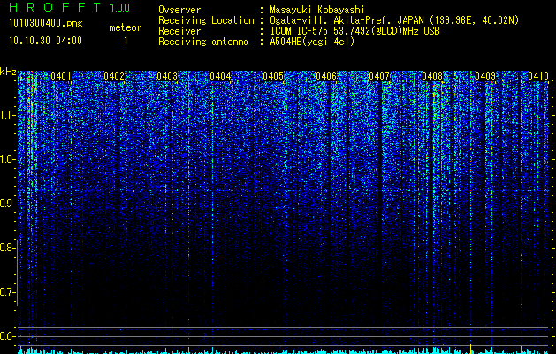Click the meteor count value 1
The height and width of the screenshot is (354, 556).
tap(126, 41)
